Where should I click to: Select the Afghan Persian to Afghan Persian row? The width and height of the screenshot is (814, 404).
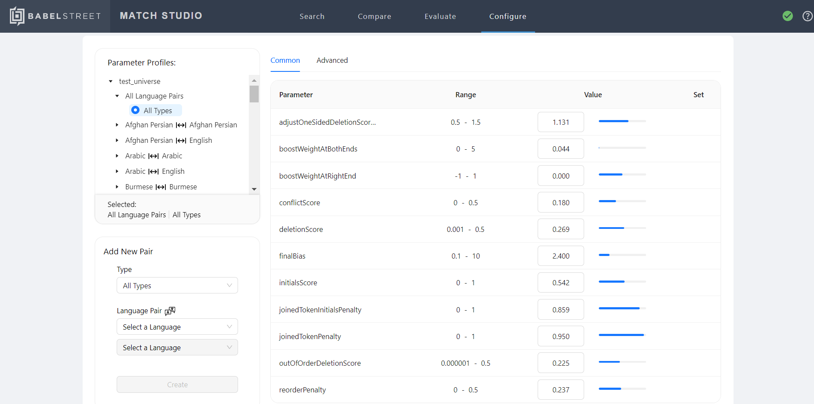181,125
